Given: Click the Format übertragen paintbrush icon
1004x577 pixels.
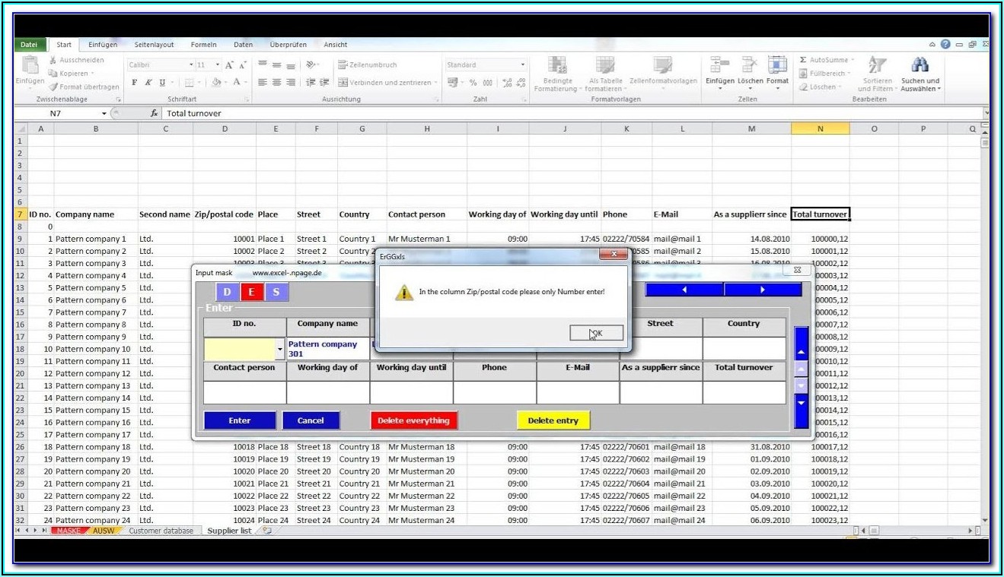Looking at the screenshot, I should (53, 87).
